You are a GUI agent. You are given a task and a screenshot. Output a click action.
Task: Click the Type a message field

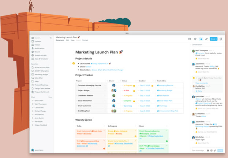point(198,150)
